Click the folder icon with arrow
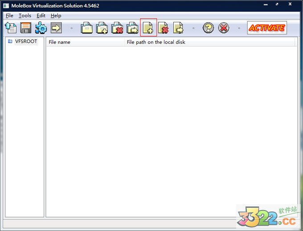This screenshot has height=231, width=303. [133, 28]
